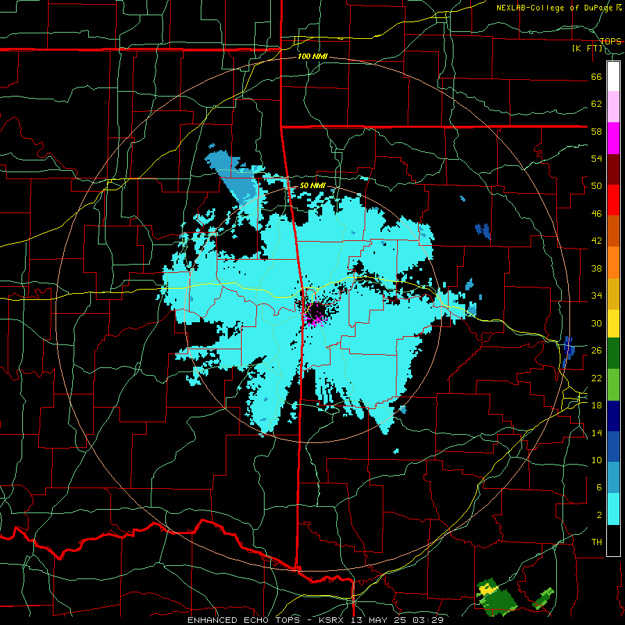Viewport: 625px width, 625px height.
Task: Select the light green 26 legend swatch
Action: pos(613,384)
